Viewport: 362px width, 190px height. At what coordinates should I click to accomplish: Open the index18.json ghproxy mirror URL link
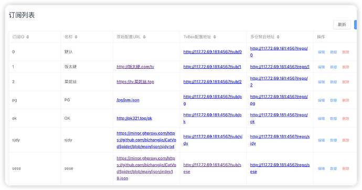click(x=146, y=168)
